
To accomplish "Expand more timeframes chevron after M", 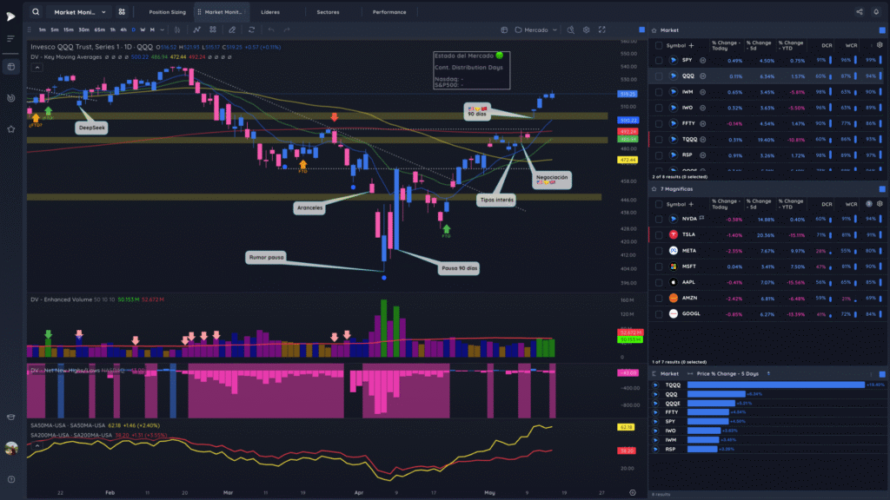I will pyautogui.click(x=163, y=30).
